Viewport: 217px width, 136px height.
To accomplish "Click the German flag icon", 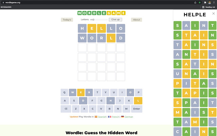I will [x=122, y=117].
